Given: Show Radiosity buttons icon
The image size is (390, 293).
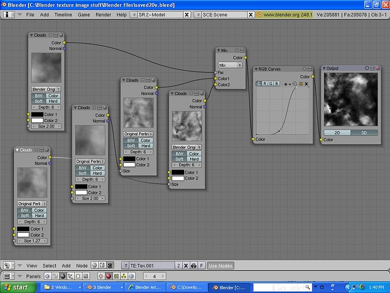Looking at the screenshot, I should click(124, 276).
